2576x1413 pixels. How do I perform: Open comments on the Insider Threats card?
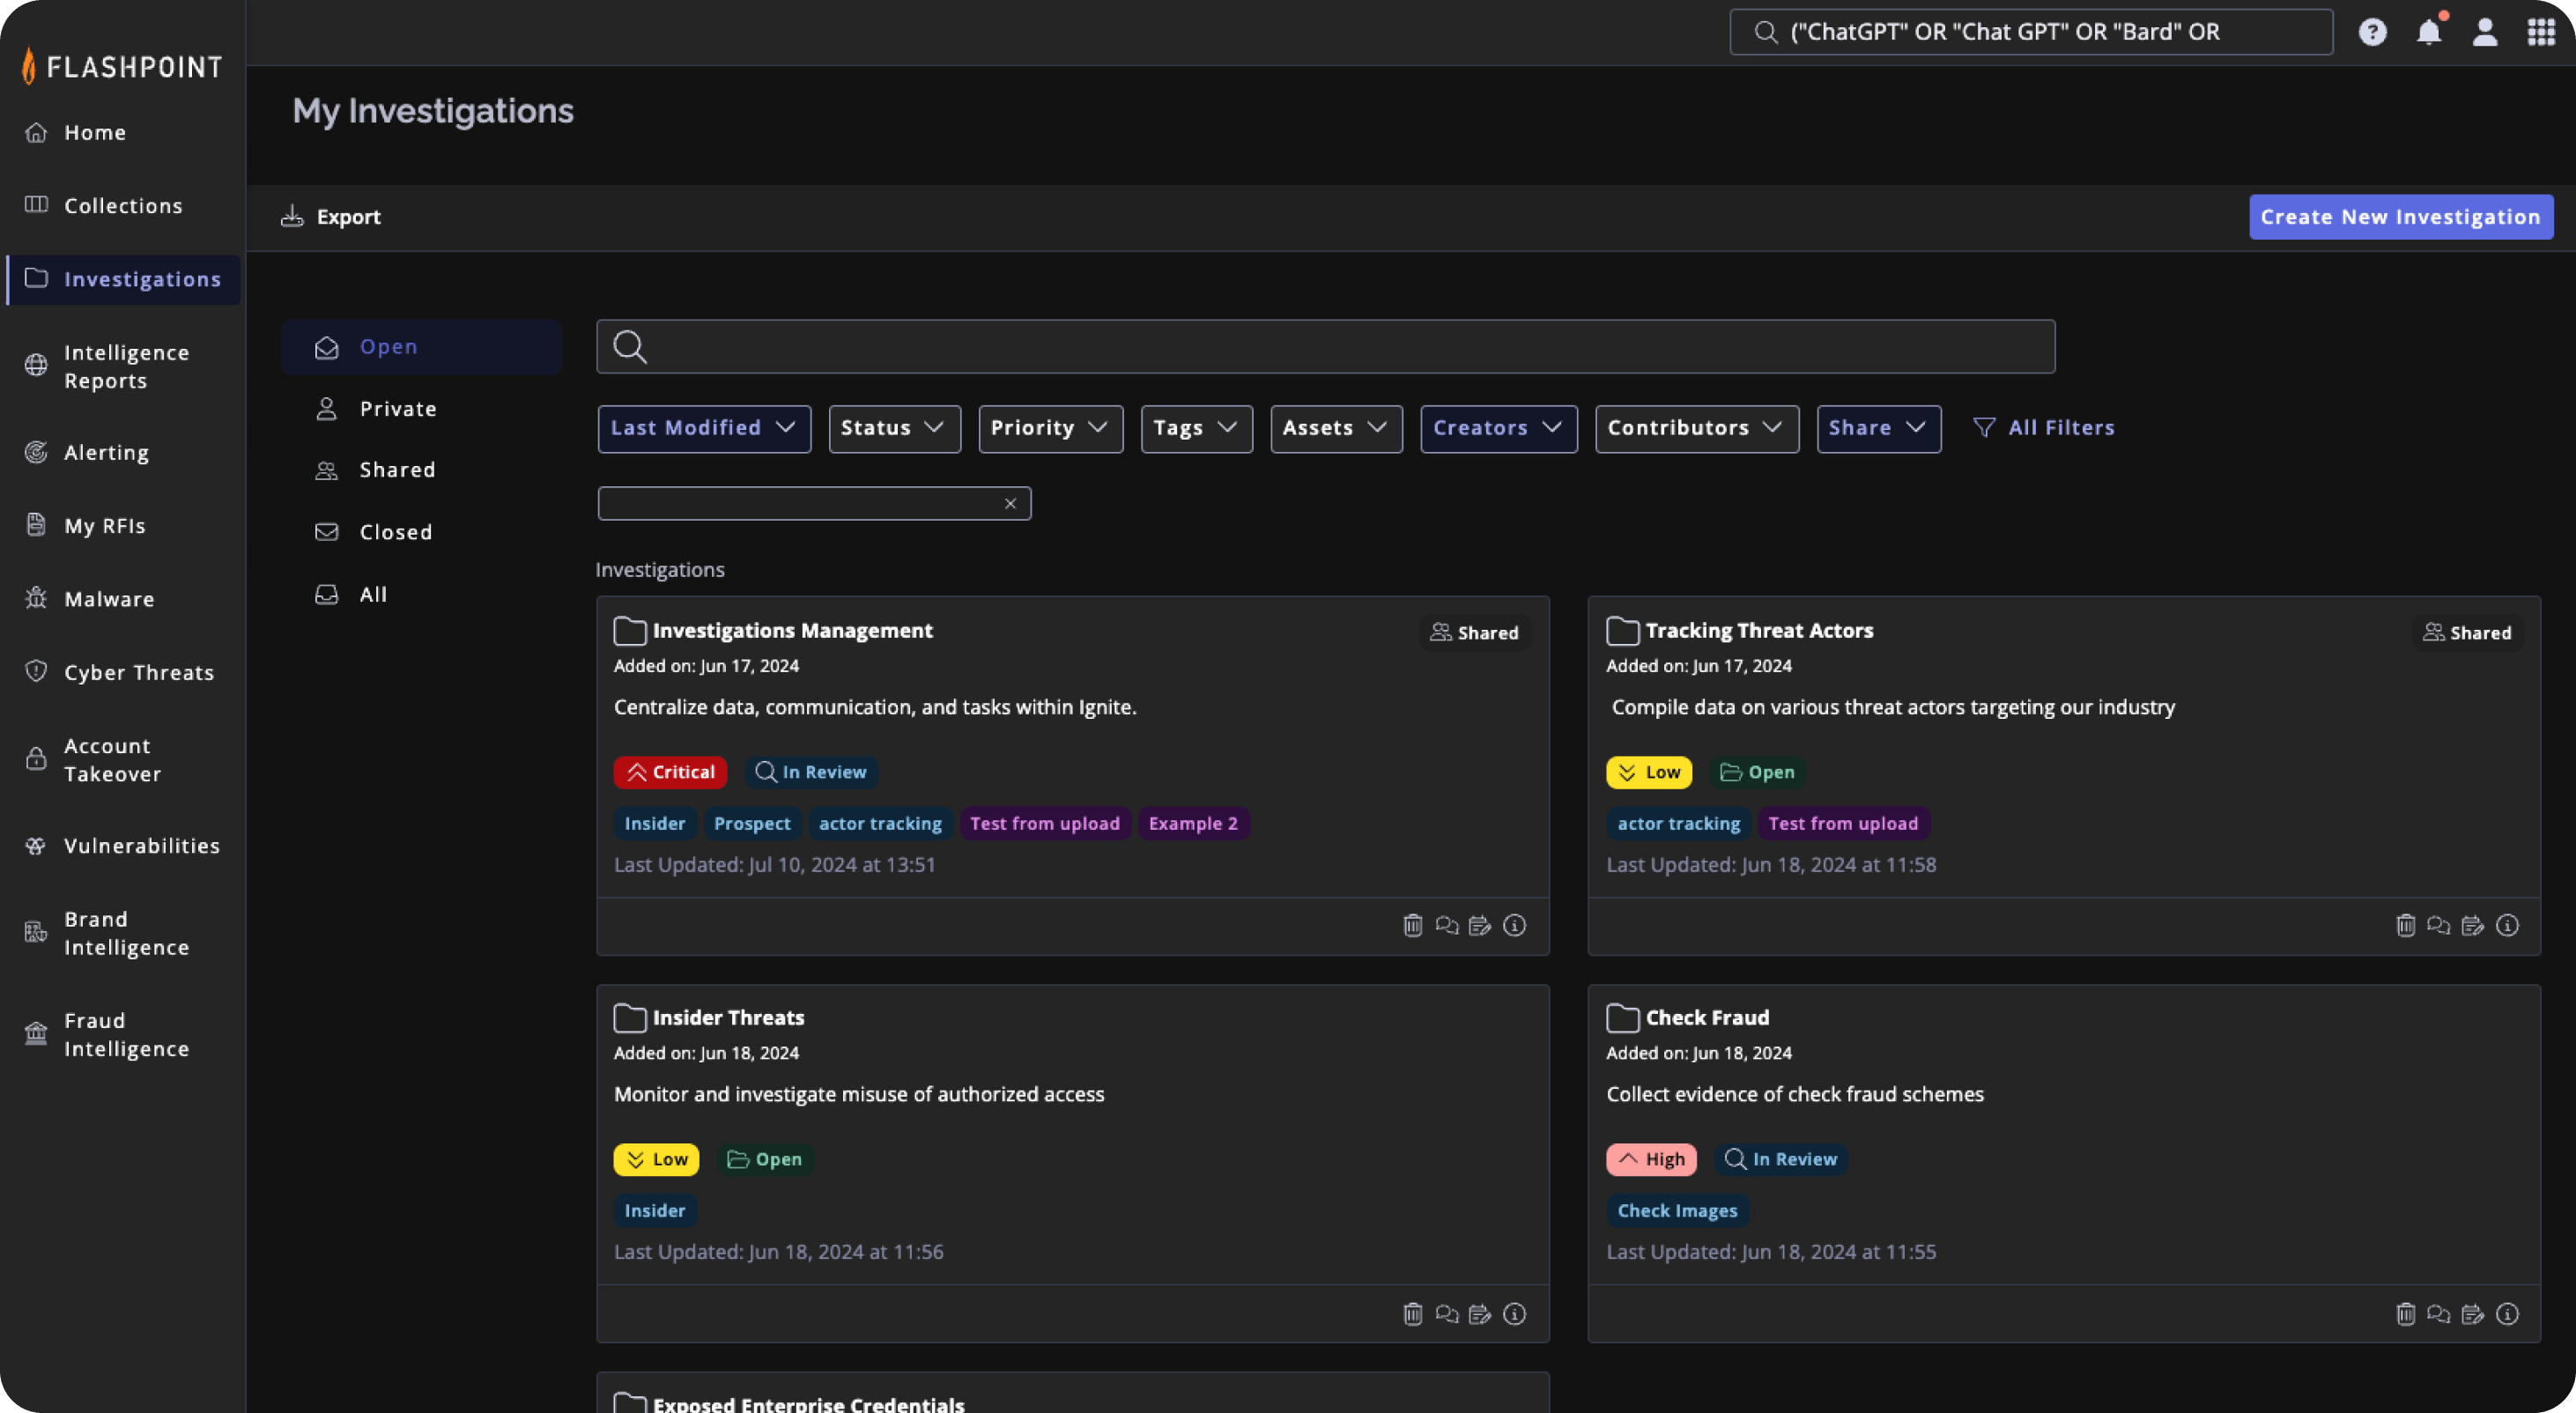[x=1447, y=1314]
